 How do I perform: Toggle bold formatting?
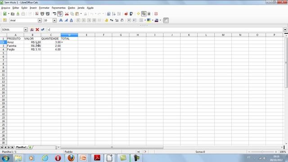pyautogui.click(x=61, y=20)
